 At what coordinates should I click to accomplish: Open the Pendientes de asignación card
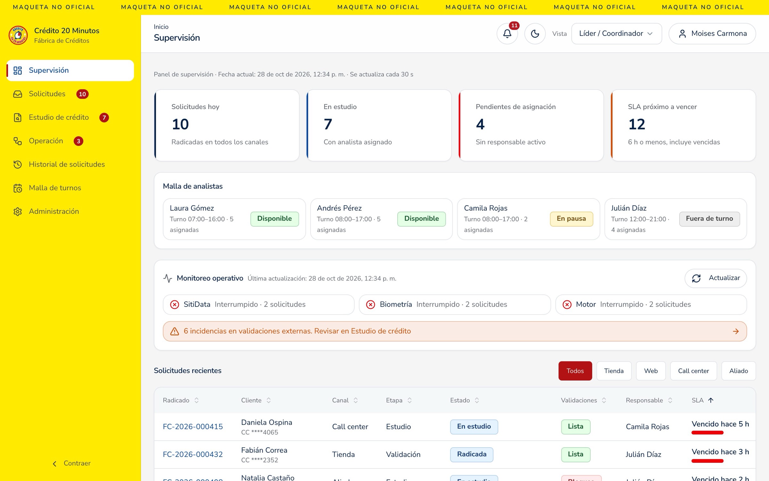531,125
